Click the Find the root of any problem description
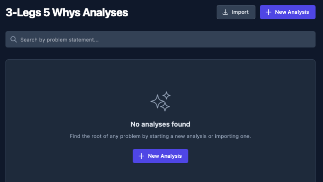The image size is (323, 182). pyautogui.click(x=161, y=136)
